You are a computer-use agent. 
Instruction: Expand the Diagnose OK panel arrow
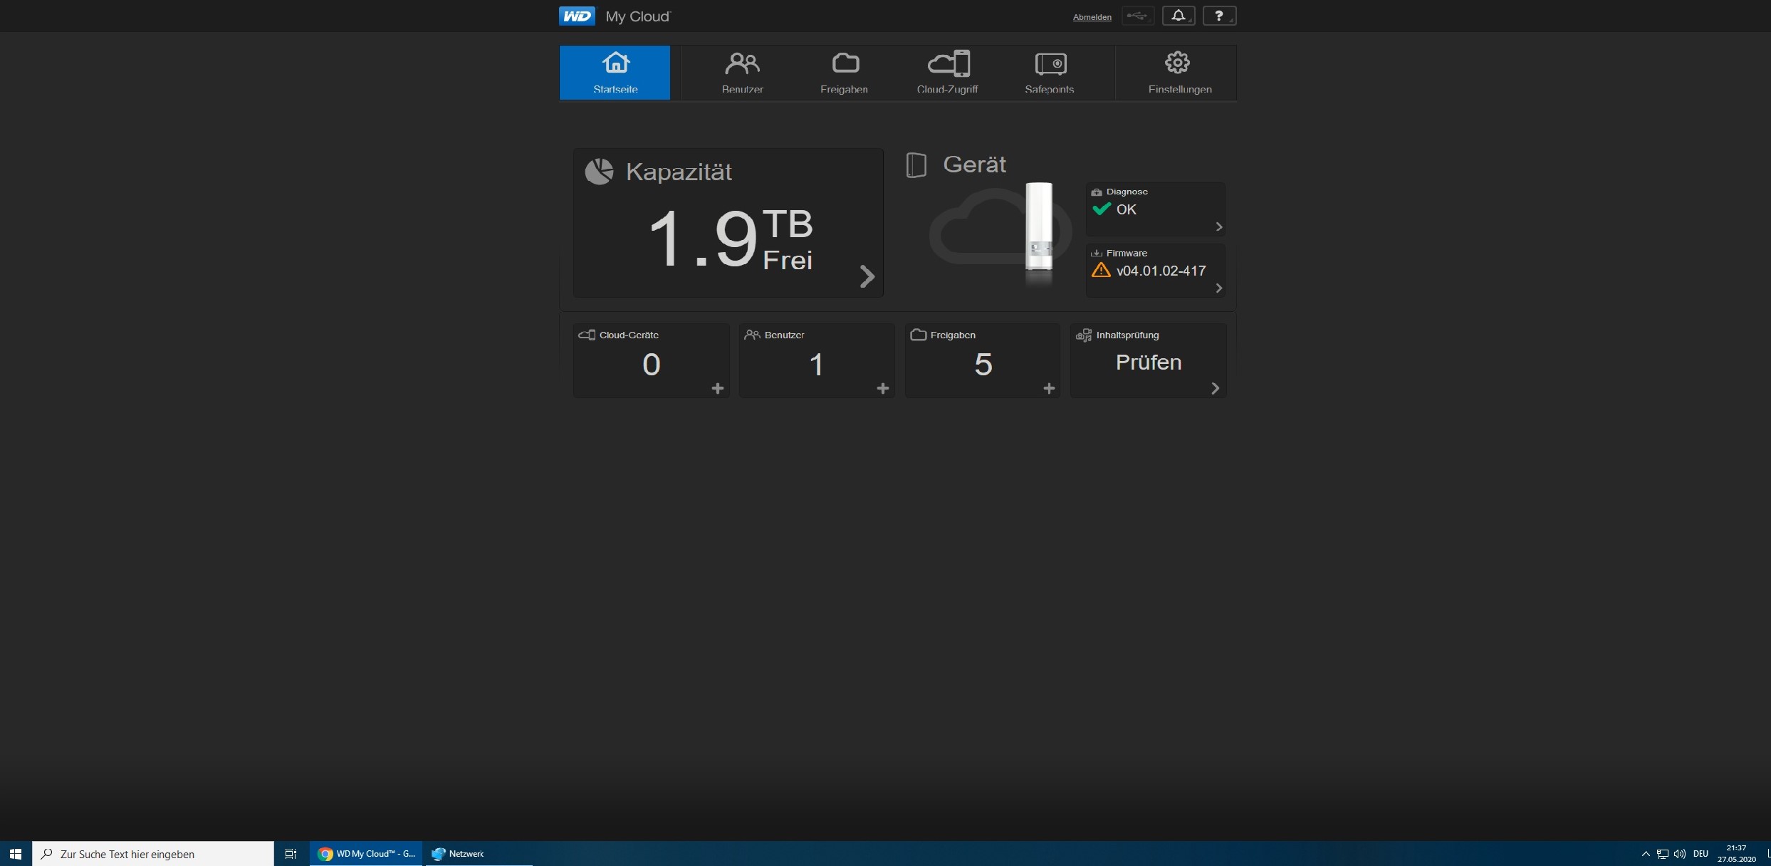(x=1218, y=226)
